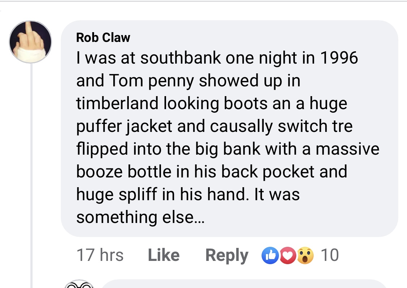Click the red heart reaction icon
The width and height of the screenshot is (407, 288).
287,255
